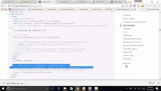The height and width of the screenshot is (91, 161).
Task: Click Show all downloads button
Action: pyautogui.click(x=151, y=83)
